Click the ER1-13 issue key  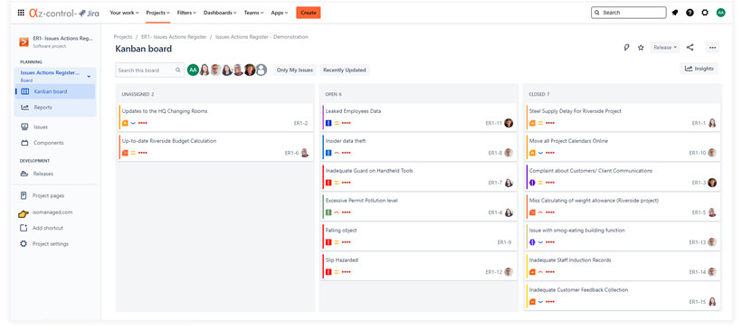[x=698, y=242]
